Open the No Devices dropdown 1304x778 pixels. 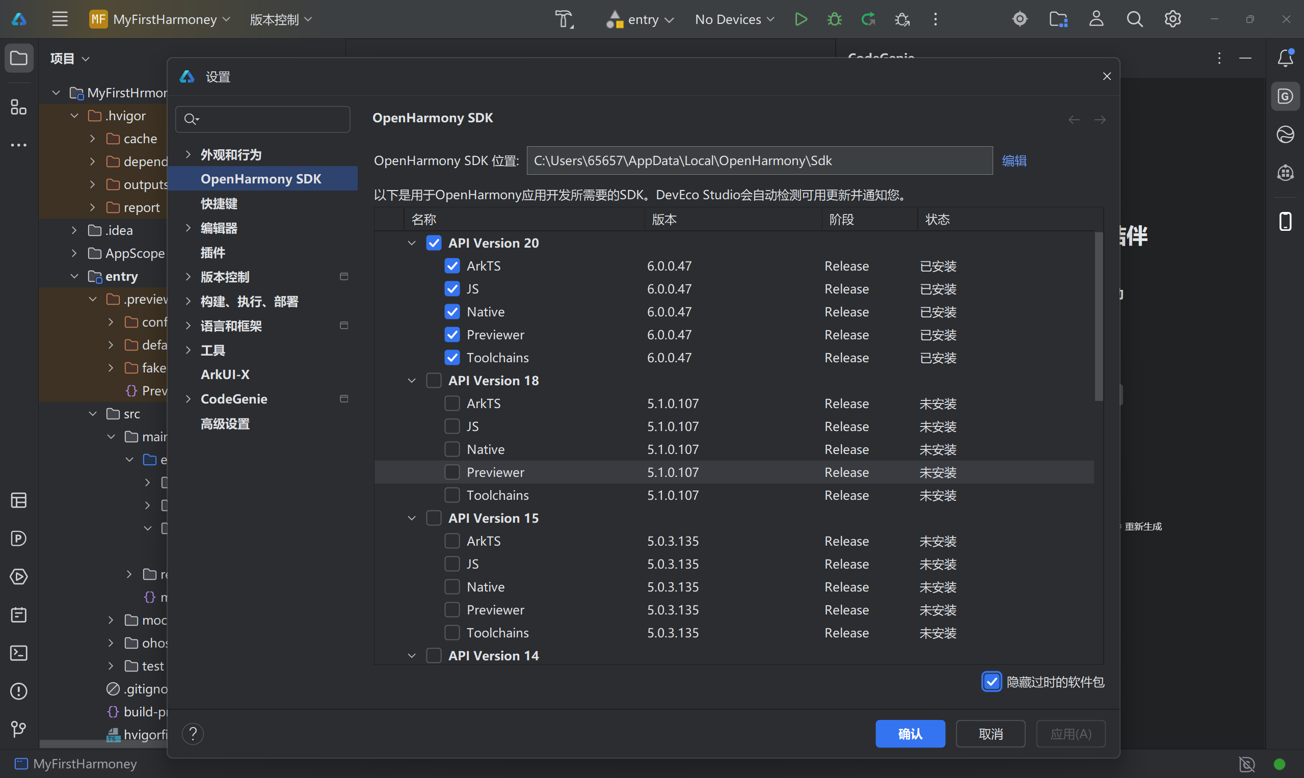click(x=734, y=19)
